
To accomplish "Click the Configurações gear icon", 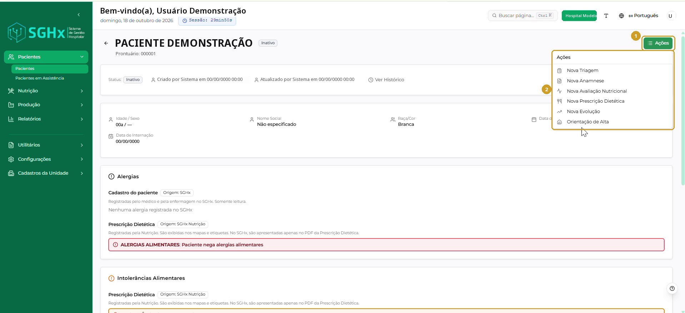I will (11, 159).
